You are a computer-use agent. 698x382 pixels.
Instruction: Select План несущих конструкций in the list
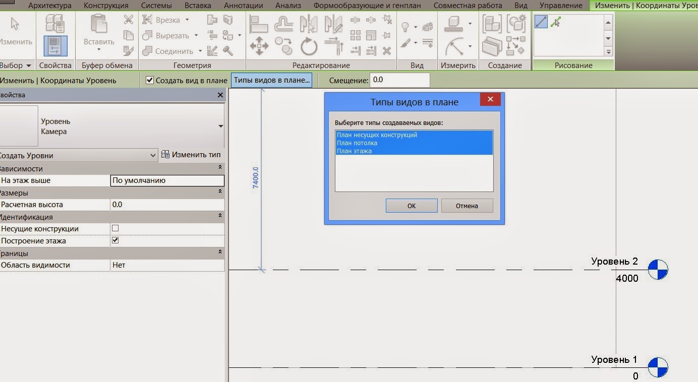[414, 135]
